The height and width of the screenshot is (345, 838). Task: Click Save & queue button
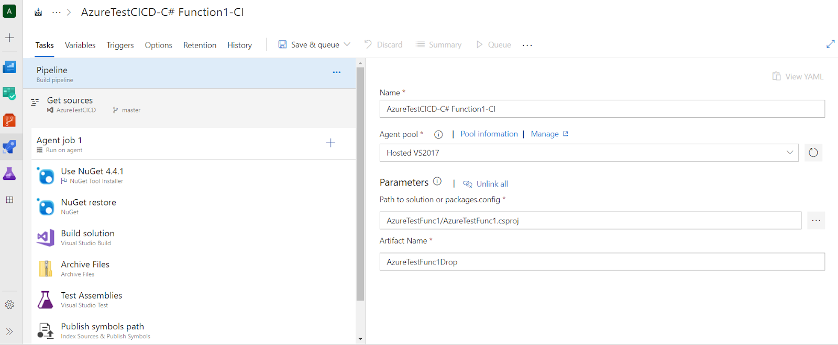point(308,44)
